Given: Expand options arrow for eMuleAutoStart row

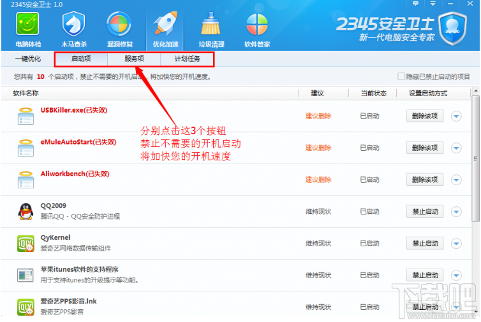Looking at the screenshot, I should (x=456, y=148).
